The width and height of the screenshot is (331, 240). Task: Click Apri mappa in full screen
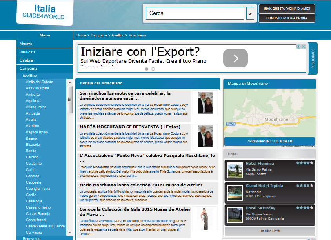pos(270,141)
